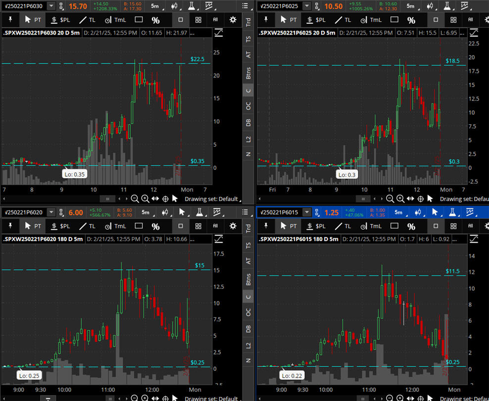Click the zoom in magnifier under P6025 chart

(x=400, y=199)
